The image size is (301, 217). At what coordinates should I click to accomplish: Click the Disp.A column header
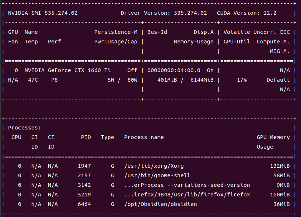(x=203, y=32)
